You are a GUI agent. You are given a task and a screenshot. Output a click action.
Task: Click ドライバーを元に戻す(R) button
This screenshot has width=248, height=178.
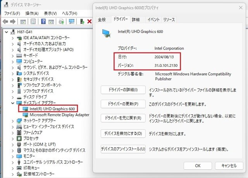coord(123,118)
